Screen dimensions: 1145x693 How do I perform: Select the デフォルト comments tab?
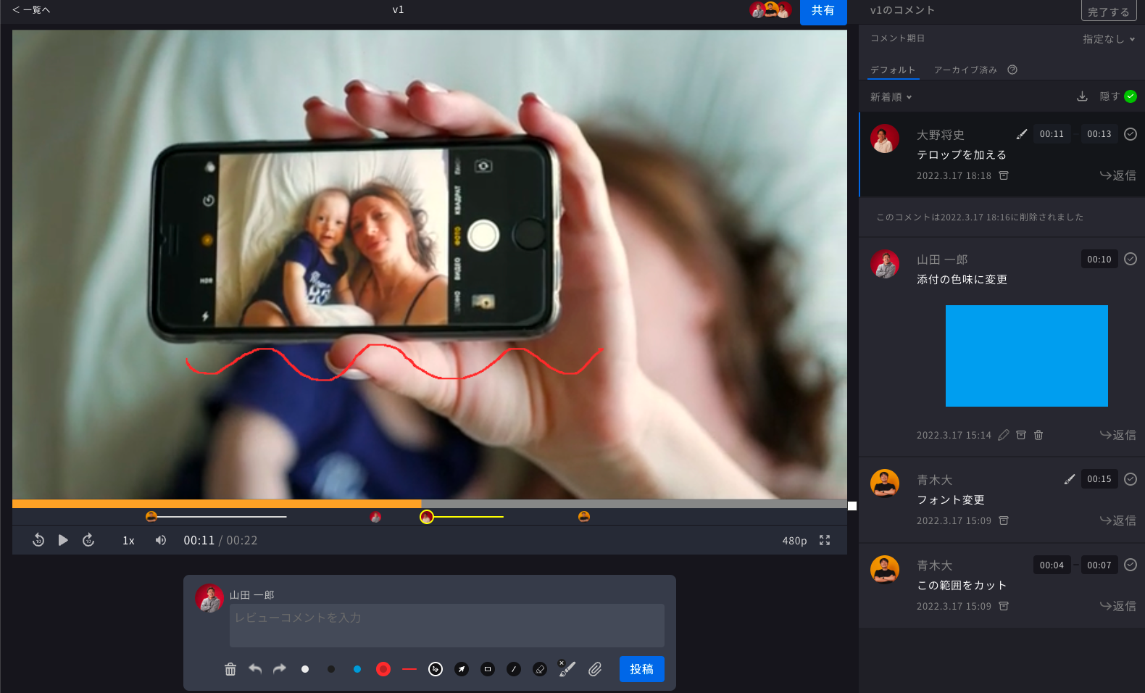(x=893, y=70)
